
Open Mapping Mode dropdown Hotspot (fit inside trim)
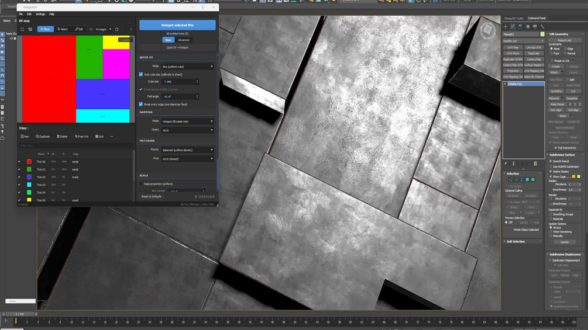click(x=187, y=121)
